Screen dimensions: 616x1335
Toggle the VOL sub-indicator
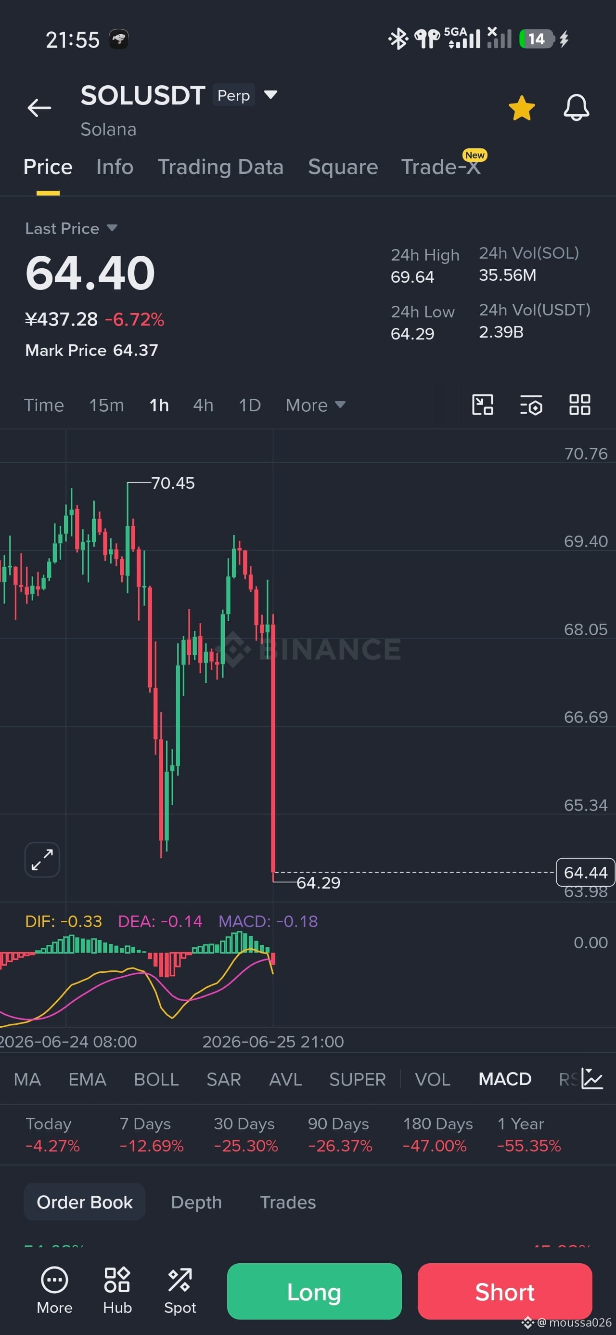[x=433, y=1079]
